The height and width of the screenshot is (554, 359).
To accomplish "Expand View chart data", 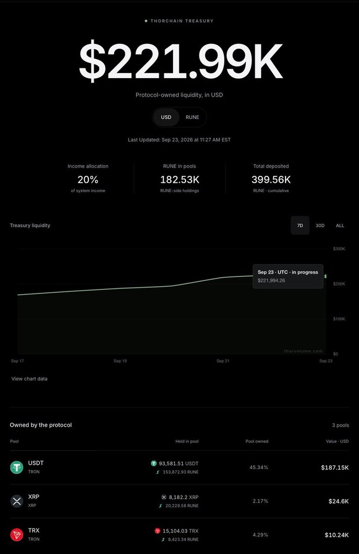I will pyautogui.click(x=29, y=379).
